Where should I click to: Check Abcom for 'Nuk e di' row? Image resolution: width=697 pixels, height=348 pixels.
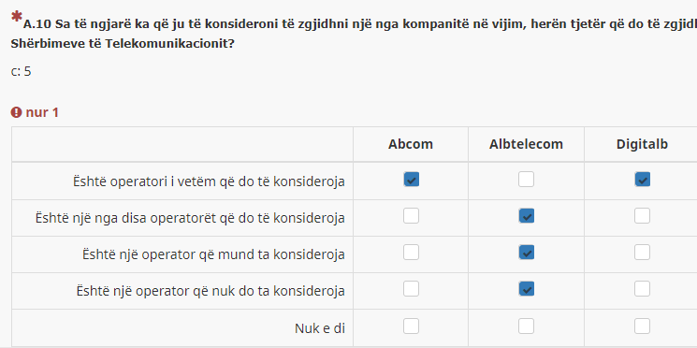point(411,326)
